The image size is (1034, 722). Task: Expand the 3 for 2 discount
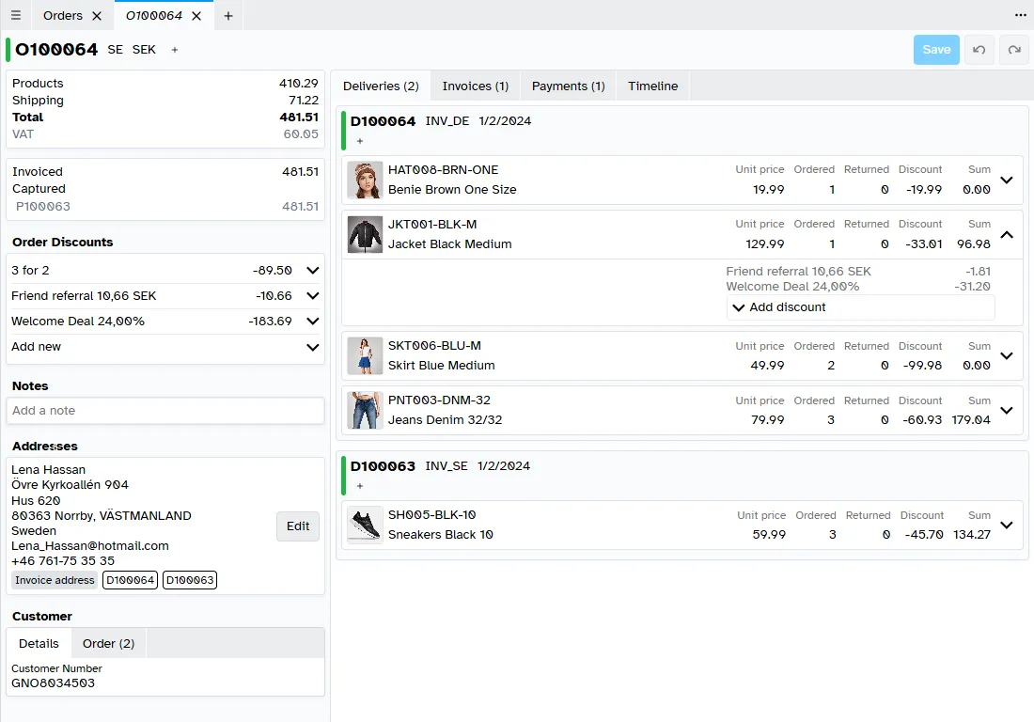click(313, 271)
